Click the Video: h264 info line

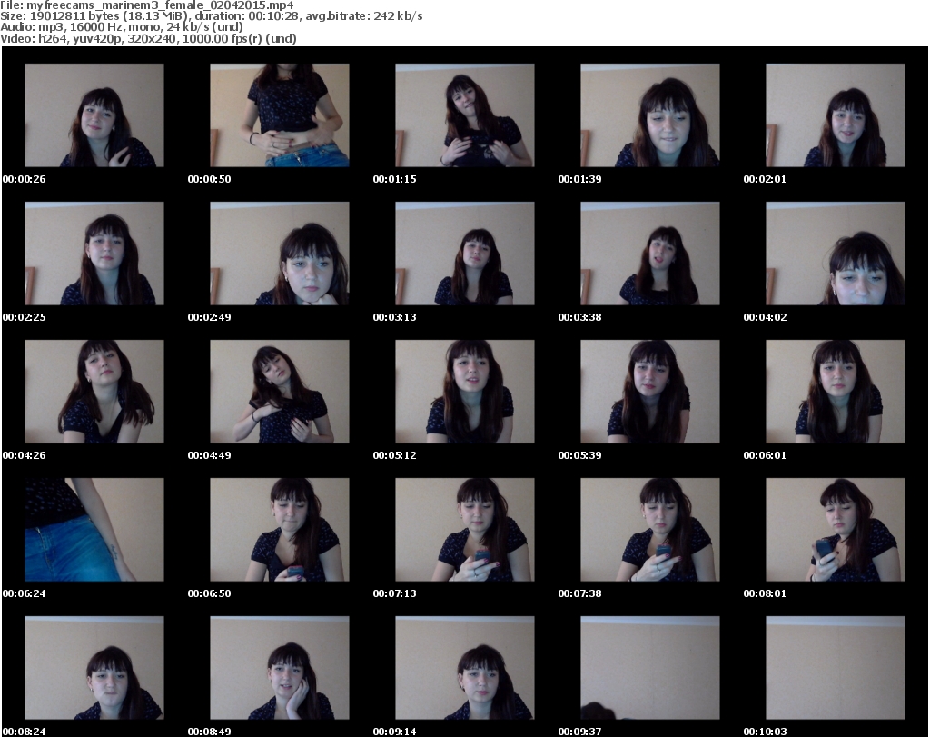click(148, 38)
